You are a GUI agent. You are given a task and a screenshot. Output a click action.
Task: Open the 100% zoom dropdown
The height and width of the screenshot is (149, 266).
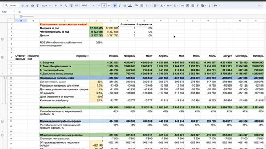click(46, 5)
